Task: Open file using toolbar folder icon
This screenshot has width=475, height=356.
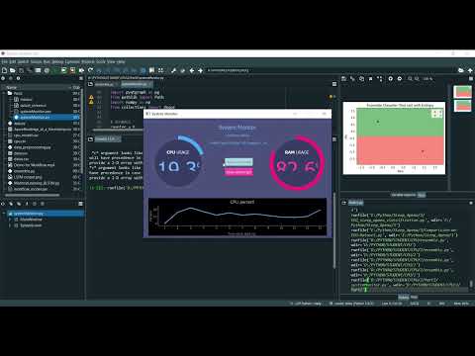Action: pos(13,70)
